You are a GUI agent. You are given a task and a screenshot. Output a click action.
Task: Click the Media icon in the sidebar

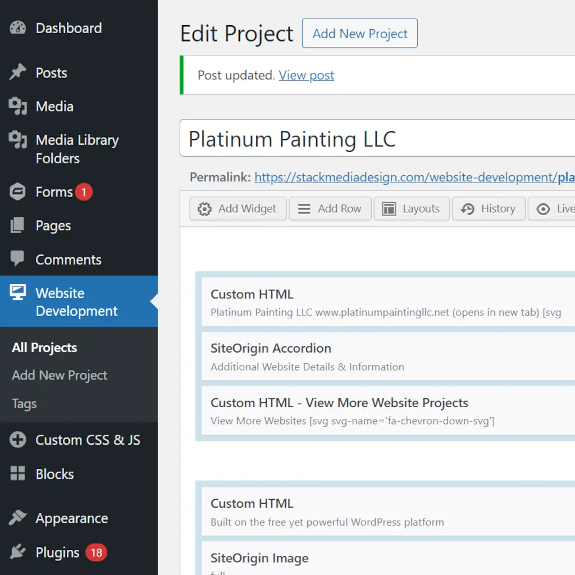click(x=17, y=106)
